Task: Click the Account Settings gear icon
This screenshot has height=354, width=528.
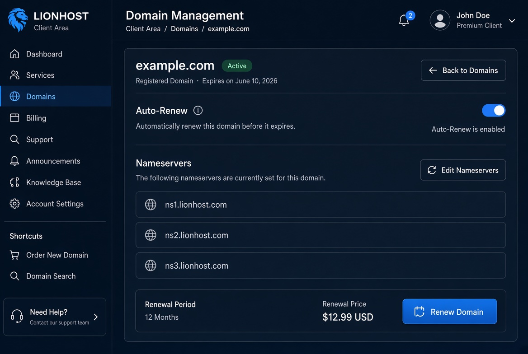Action: point(14,204)
